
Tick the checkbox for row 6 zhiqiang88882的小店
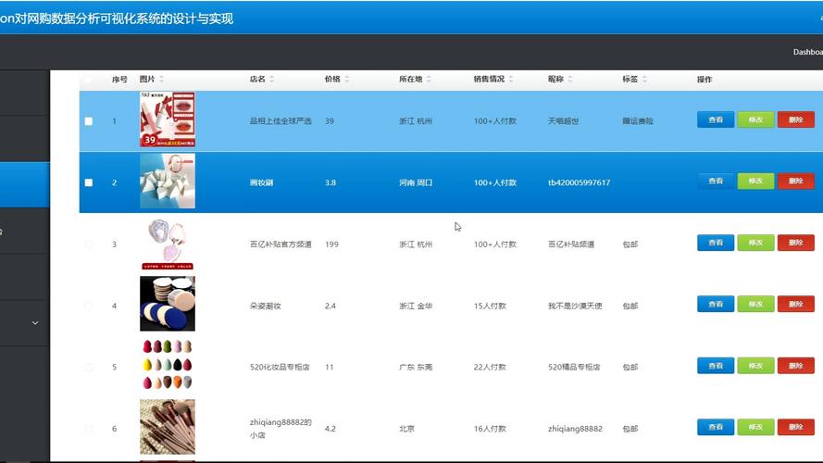[x=89, y=429]
